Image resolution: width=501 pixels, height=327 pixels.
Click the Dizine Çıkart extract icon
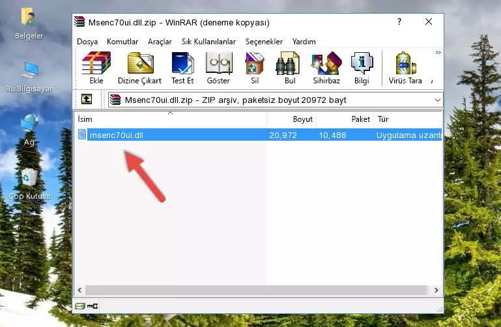[x=139, y=68]
